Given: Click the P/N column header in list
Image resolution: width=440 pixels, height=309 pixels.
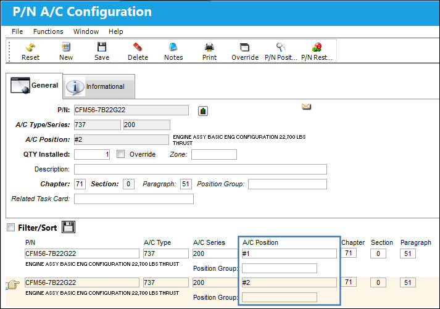Looking at the screenshot, I should (x=30, y=242).
